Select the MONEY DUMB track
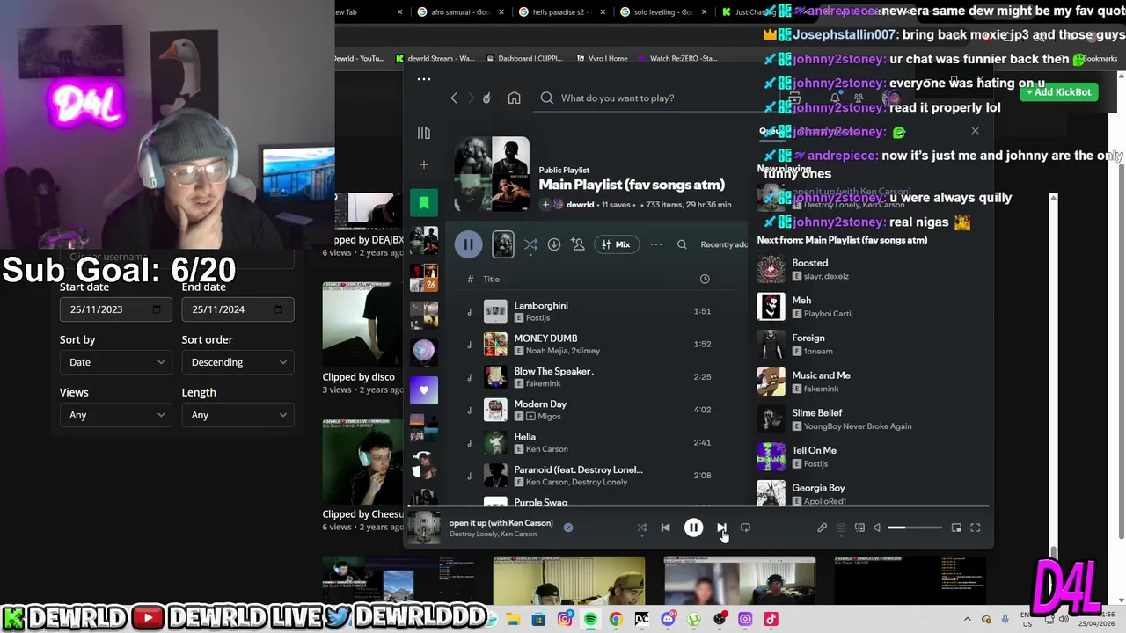The width and height of the screenshot is (1126, 633). pos(545,338)
